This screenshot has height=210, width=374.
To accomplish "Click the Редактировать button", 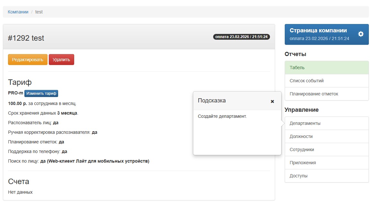I will coord(28,60).
